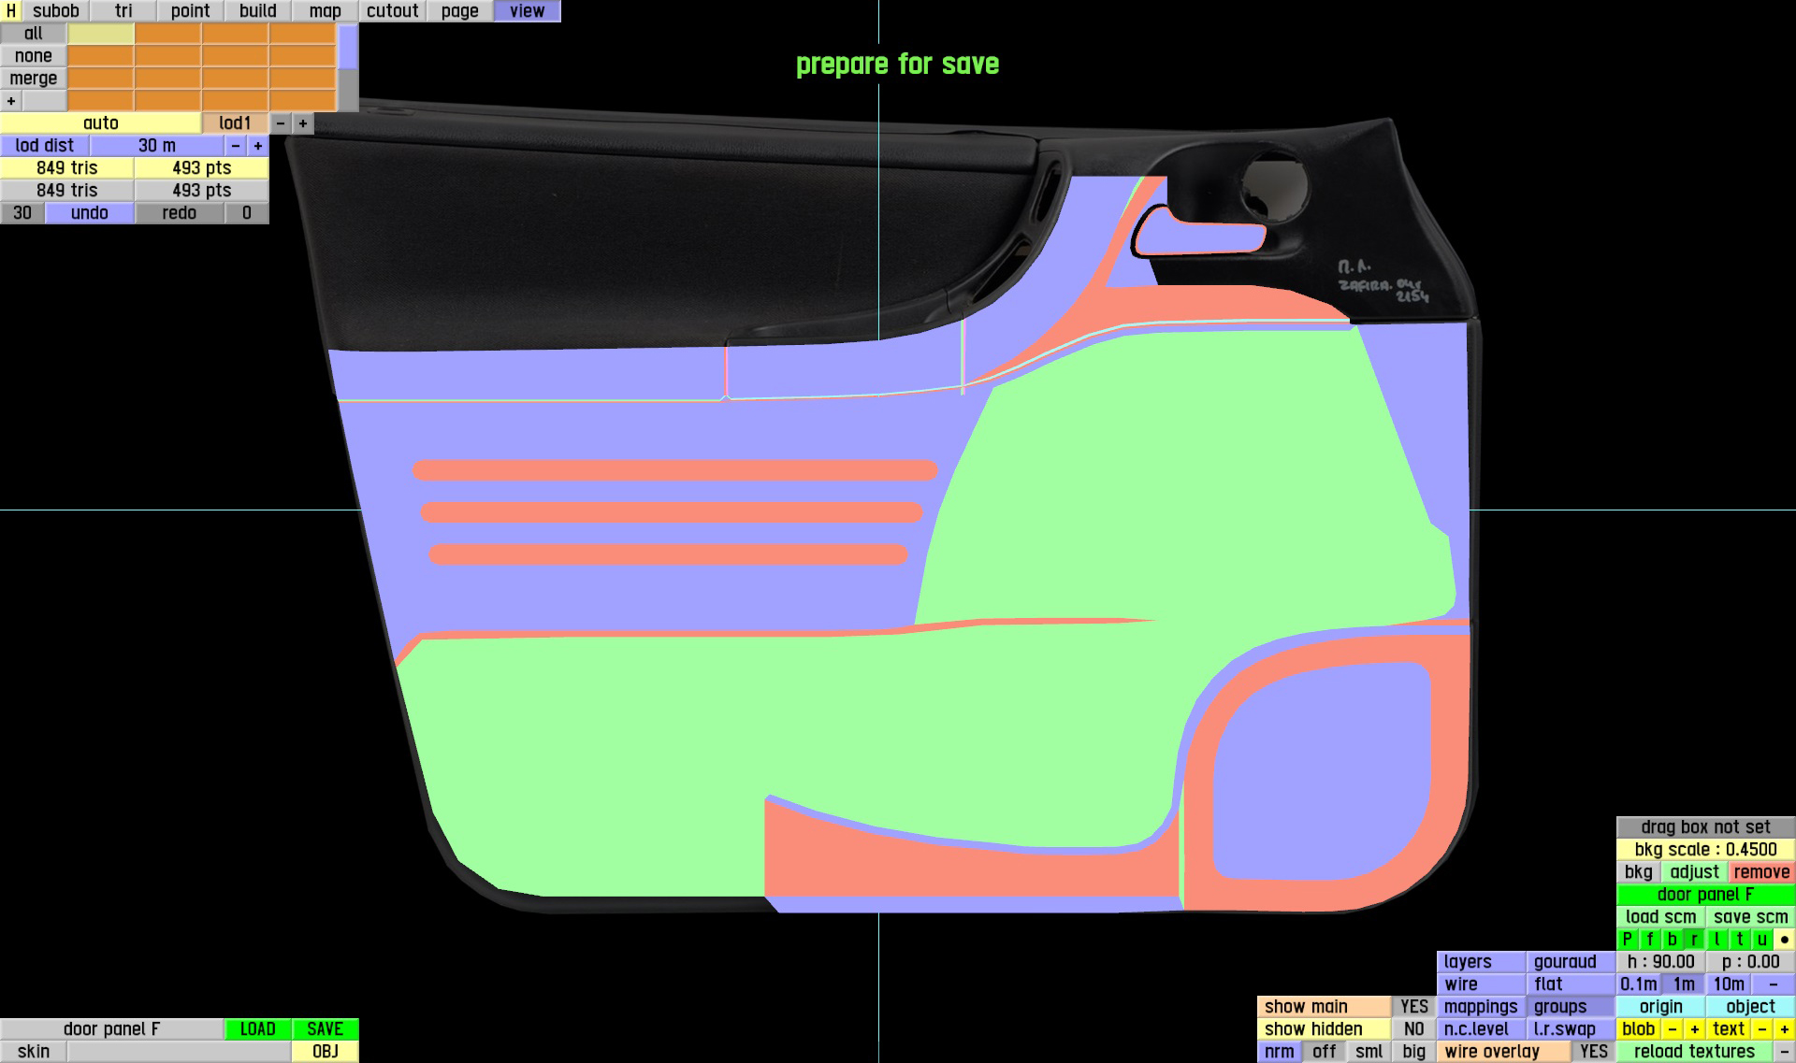The image size is (1796, 1063).
Task: Toggle show main YES option
Action: click(x=1413, y=1007)
